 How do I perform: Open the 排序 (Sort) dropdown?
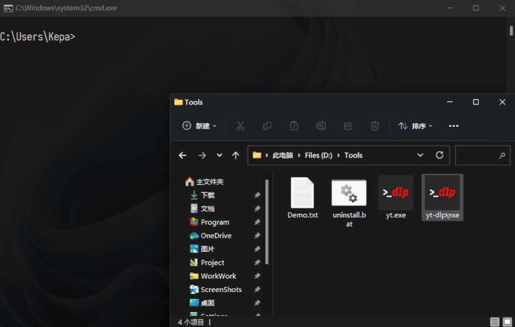(415, 126)
